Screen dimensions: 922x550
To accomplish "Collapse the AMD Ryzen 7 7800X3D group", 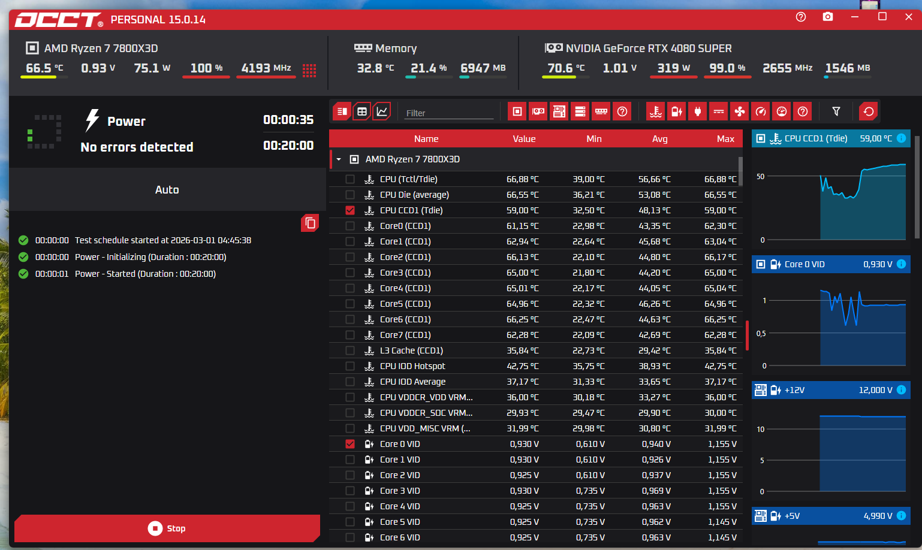I will pos(339,159).
